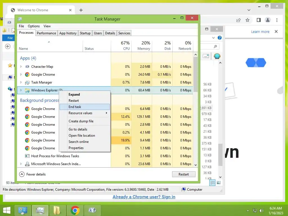
Task: Open Chrome's three-dot menu
Action: pyautogui.click(x=277, y=20)
